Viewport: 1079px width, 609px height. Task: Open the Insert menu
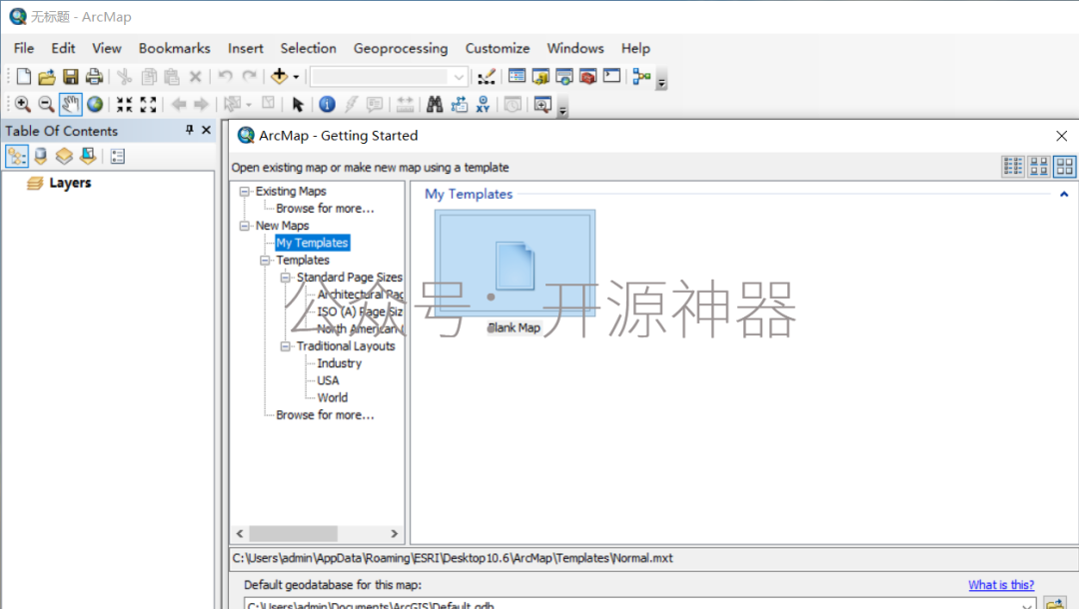[x=246, y=48]
